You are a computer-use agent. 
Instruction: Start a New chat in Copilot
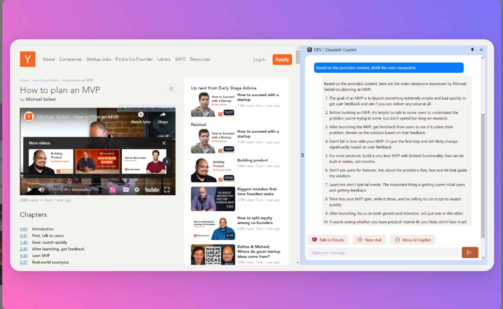(x=369, y=240)
